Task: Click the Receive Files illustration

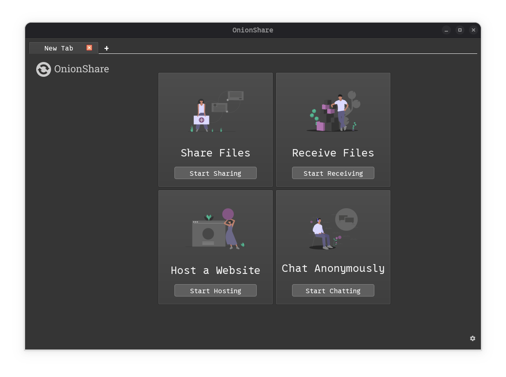Action: click(x=333, y=111)
